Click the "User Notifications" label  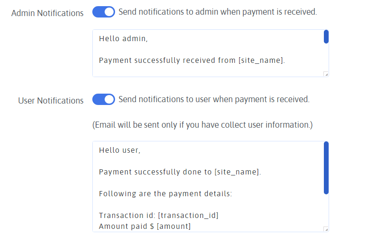click(51, 101)
